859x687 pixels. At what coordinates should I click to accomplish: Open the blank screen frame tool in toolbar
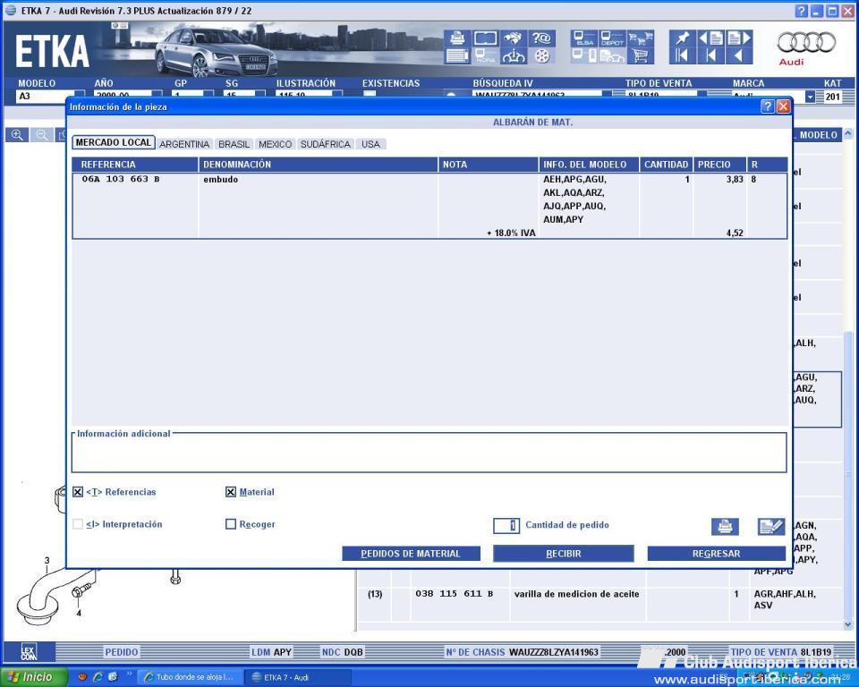485,38
